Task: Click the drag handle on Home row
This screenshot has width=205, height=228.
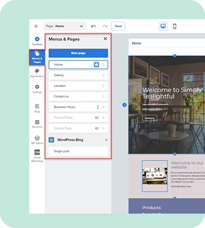Action: tap(103, 65)
